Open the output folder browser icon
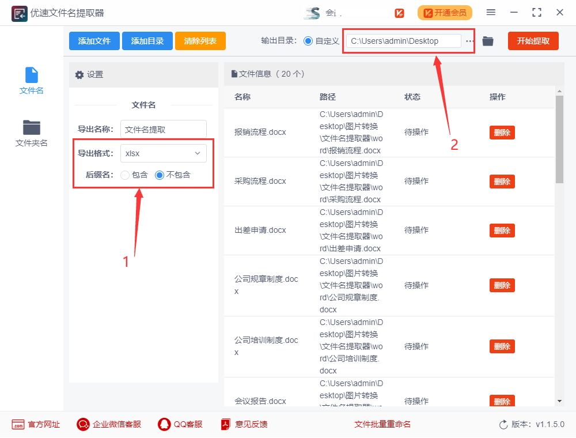This screenshot has width=576, height=438. pyautogui.click(x=487, y=41)
